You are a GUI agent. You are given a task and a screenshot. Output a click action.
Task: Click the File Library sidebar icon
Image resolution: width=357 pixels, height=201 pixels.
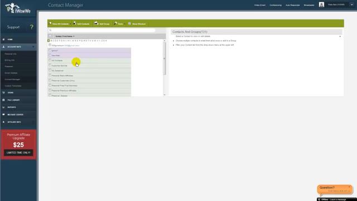4,100
